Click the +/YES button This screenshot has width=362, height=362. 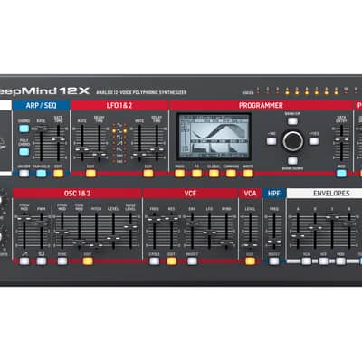(x=314, y=141)
